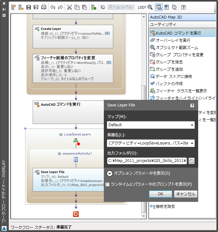Click the canvas scrollbar down arrow
218x232 pixels.
point(144,216)
